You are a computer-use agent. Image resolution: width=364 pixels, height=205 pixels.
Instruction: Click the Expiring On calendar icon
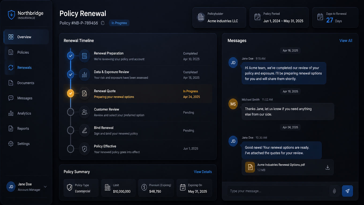click(x=183, y=187)
